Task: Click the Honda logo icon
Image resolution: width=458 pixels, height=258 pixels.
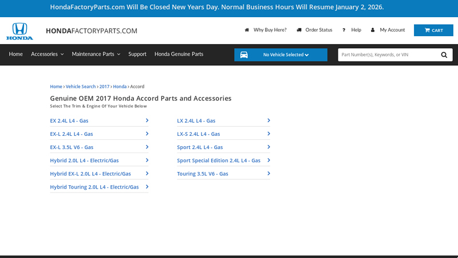Action: click(19, 31)
